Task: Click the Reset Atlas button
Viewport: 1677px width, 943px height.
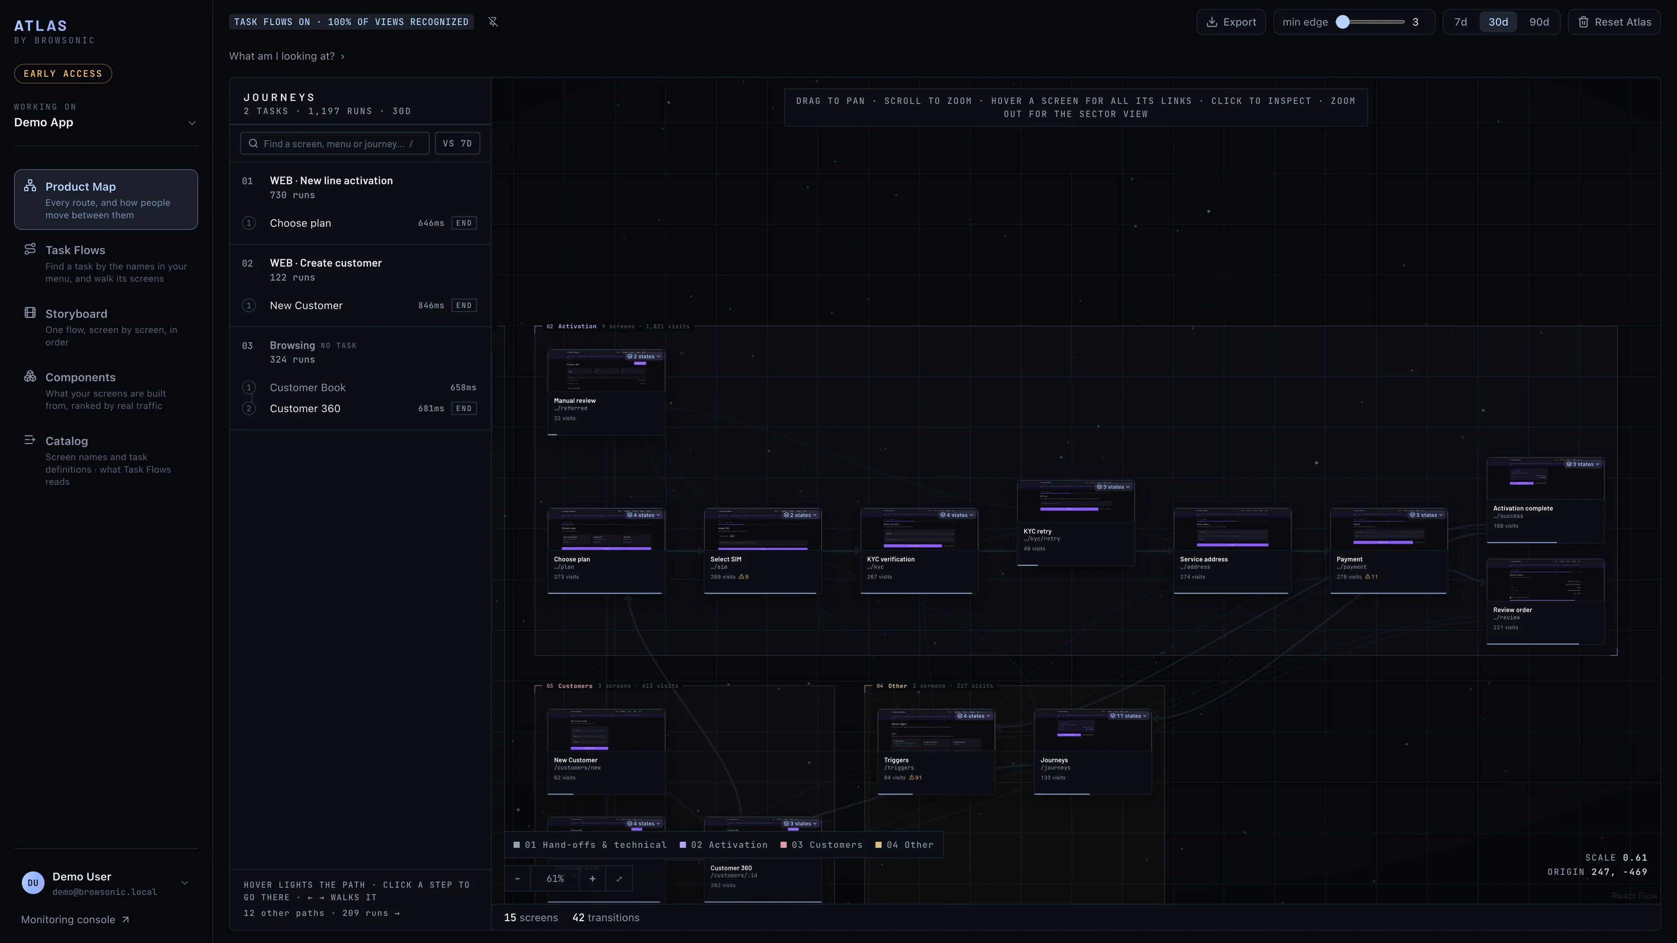Action: pos(1615,22)
